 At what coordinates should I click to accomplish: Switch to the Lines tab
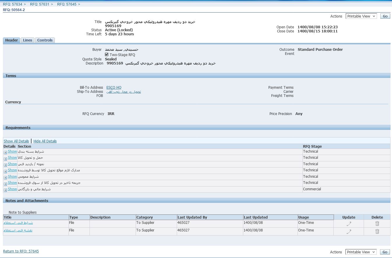(27, 40)
